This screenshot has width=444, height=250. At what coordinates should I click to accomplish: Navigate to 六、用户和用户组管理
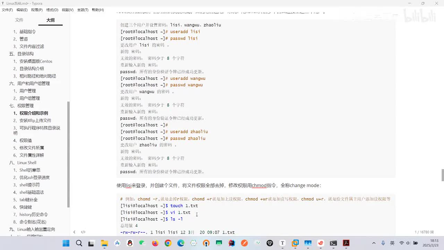point(29,83)
